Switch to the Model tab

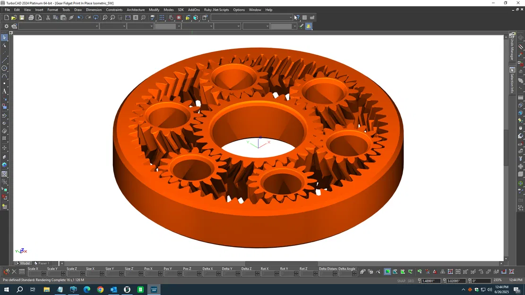point(23,263)
